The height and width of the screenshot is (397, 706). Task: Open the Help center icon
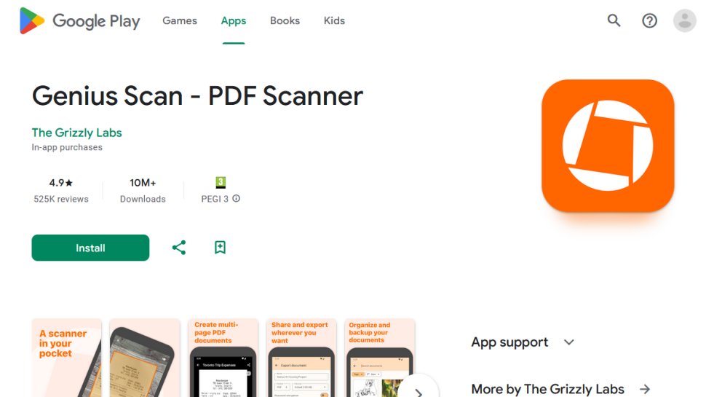click(x=649, y=20)
